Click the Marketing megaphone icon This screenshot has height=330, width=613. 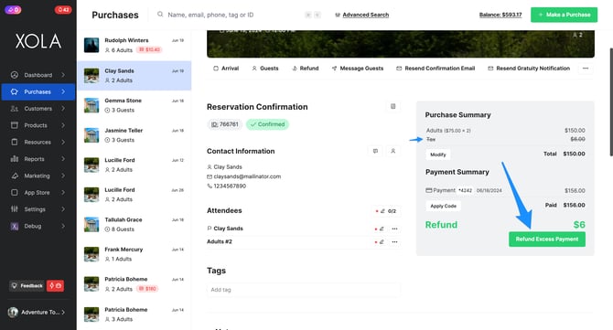coord(15,176)
